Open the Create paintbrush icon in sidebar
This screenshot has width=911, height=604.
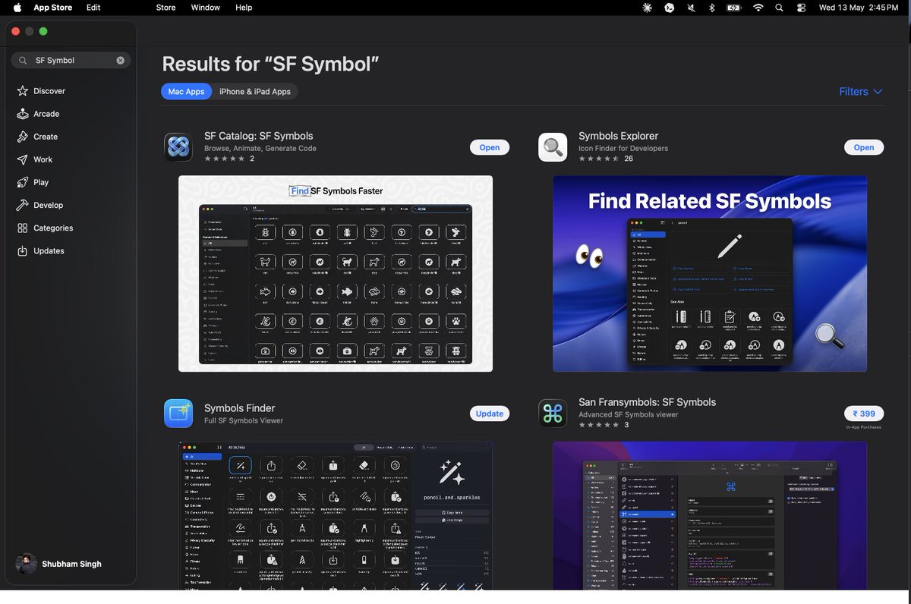coord(22,137)
